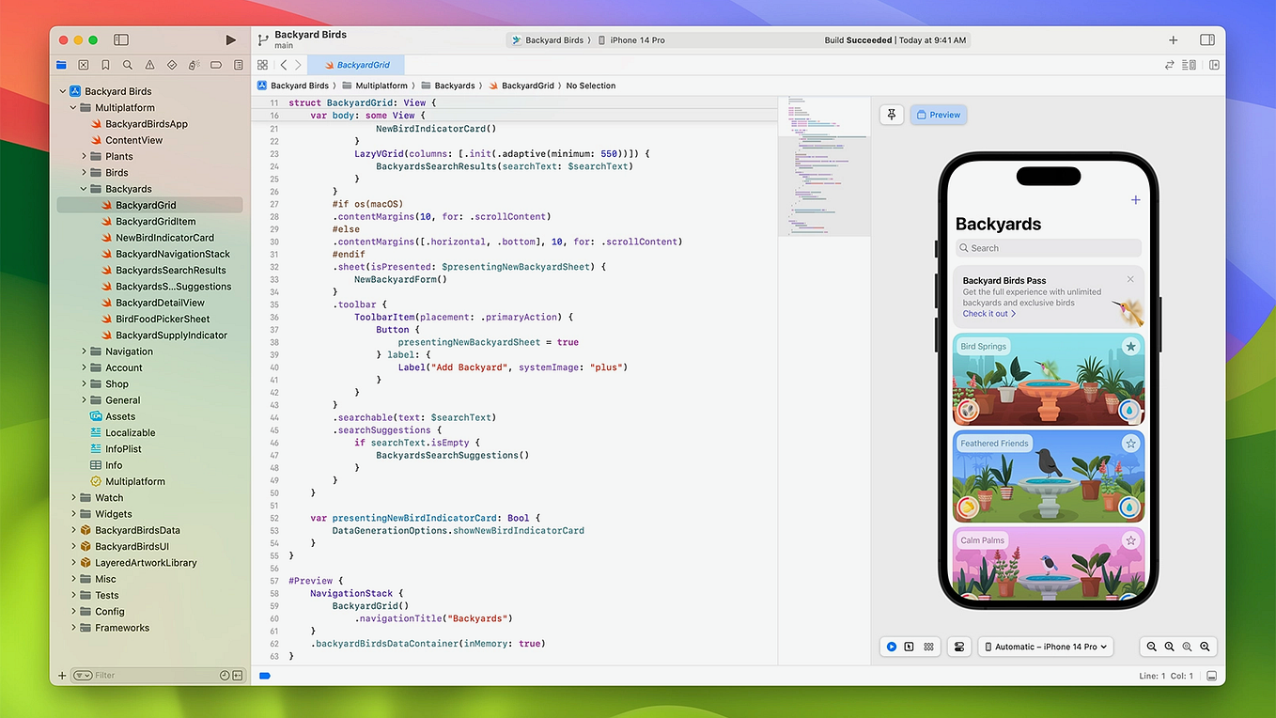Navigate back using the jump bar chevron
Image resolution: width=1276 pixels, height=718 pixels.
click(x=284, y=65)
